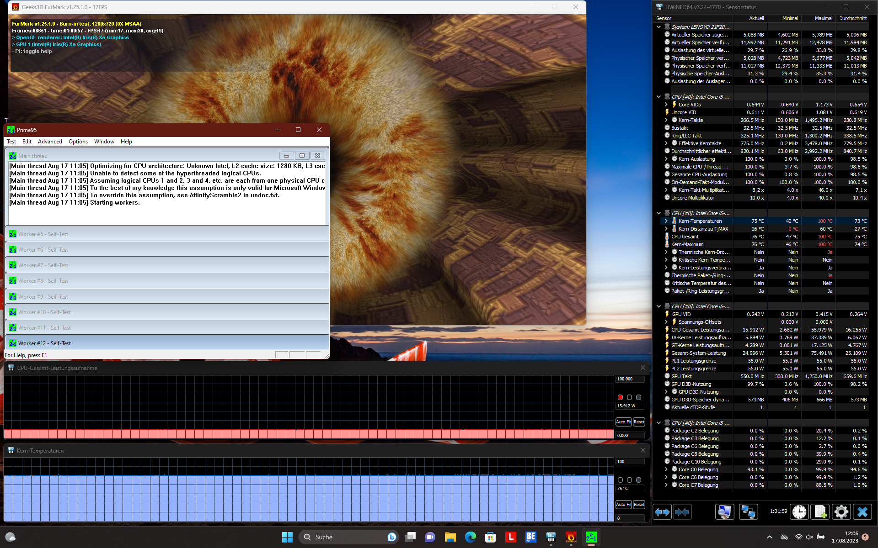
Task: Click Auto Fit in the power graph window
Action: click(x=623, y=422)
